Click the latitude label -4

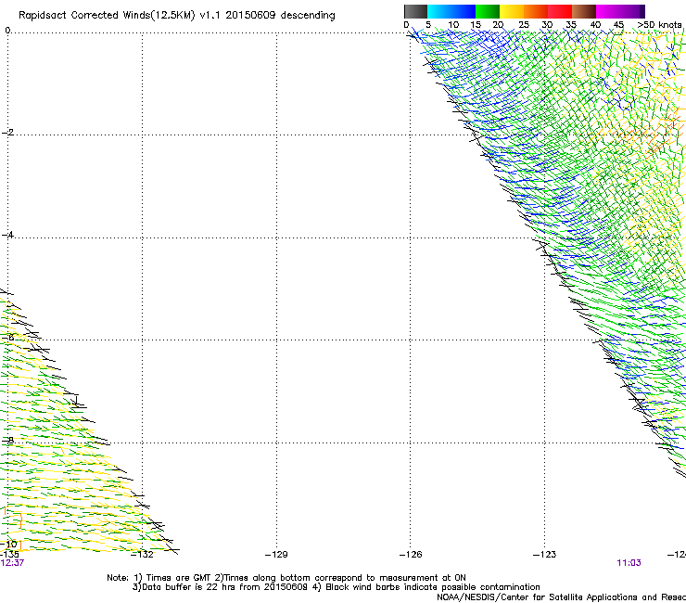tap(7, 235)
